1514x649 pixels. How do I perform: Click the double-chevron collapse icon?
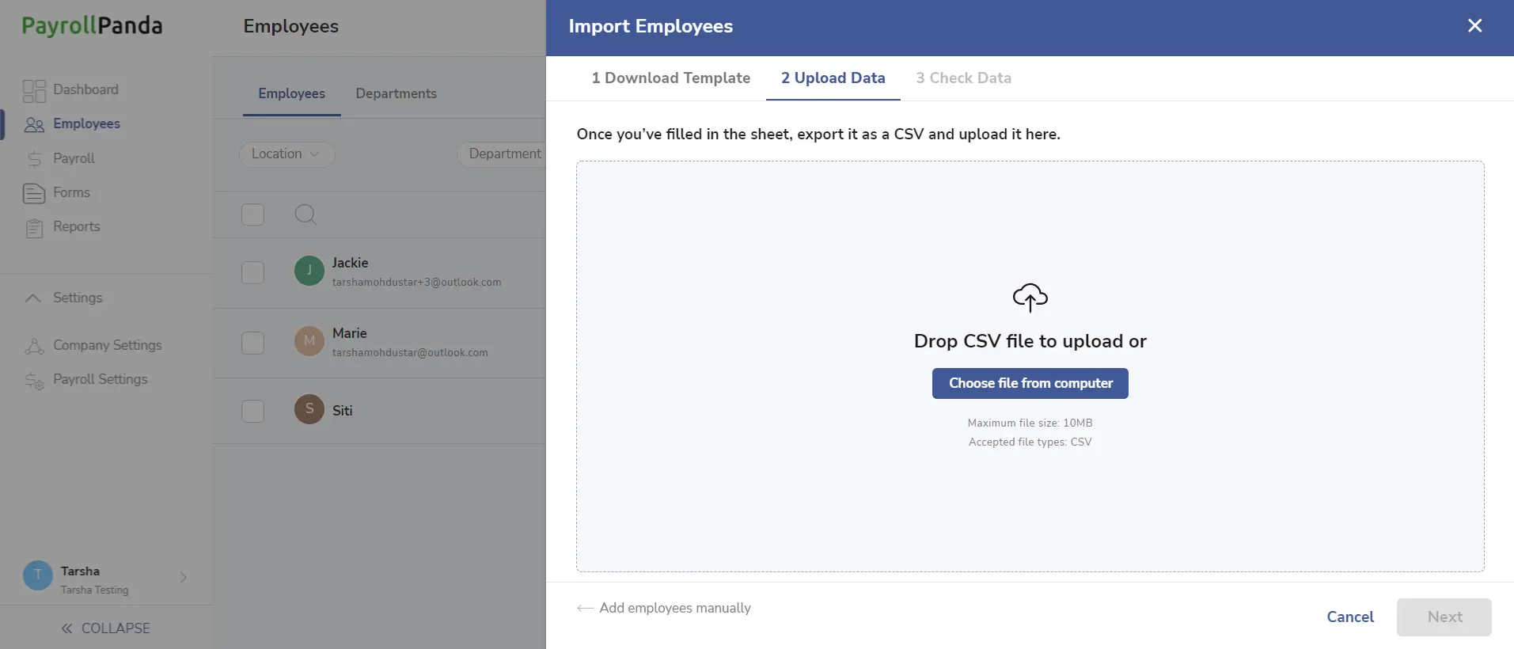pyautogui.click(x=67, y=628)
